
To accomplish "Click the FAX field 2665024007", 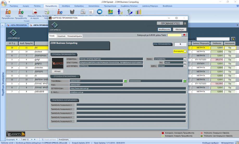I will 96,85.
